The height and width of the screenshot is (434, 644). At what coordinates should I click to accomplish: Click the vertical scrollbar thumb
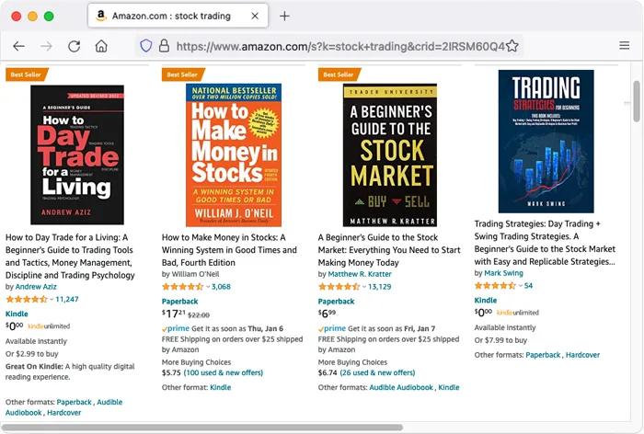637,101
